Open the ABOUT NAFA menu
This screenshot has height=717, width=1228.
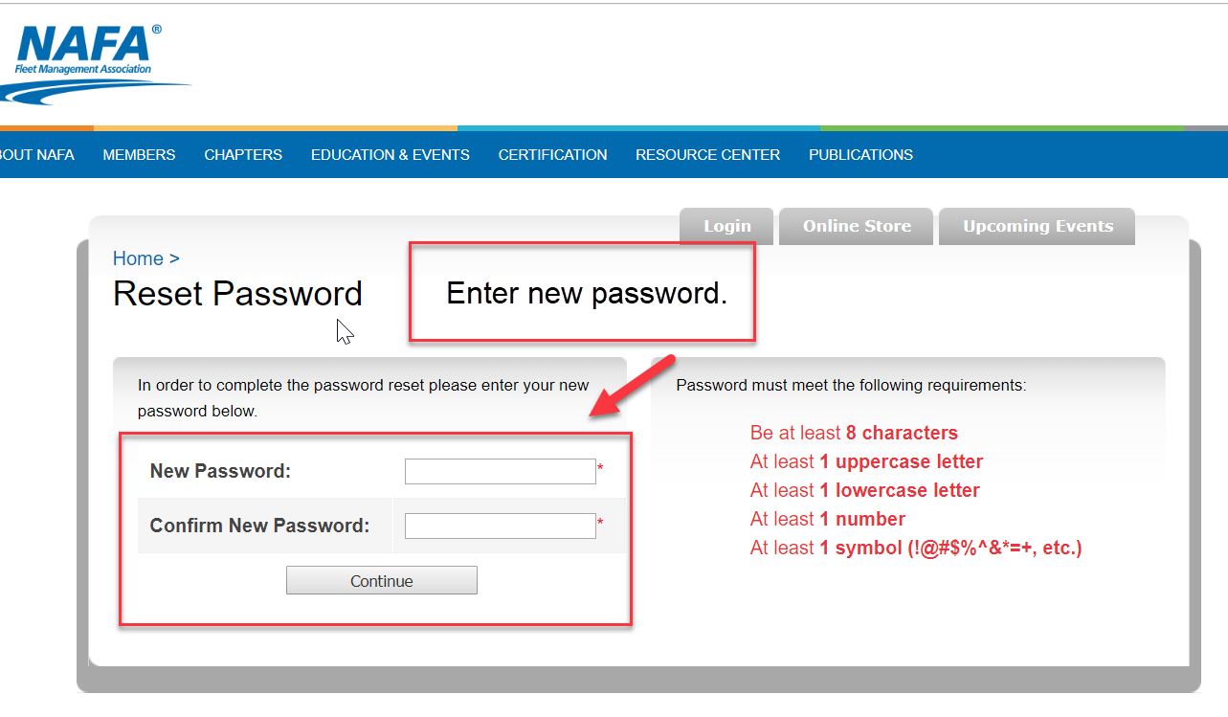tap(36, 155)
